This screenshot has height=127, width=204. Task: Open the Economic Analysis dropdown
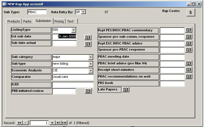(91, 71)
